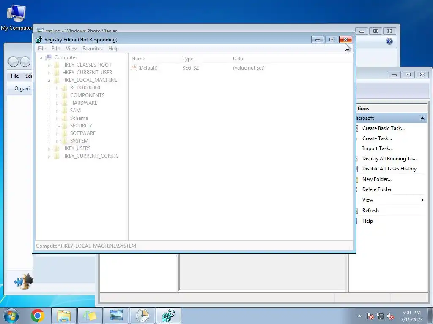Close the not responding Registry Editor

click(345, 40)
